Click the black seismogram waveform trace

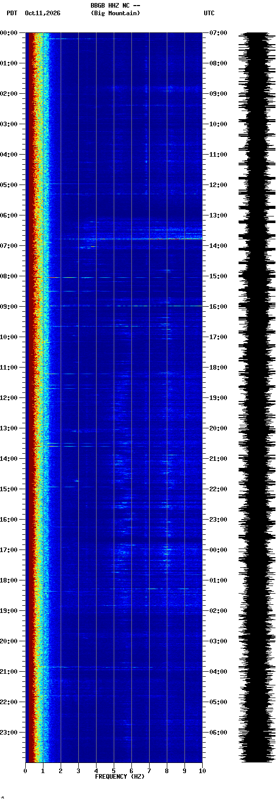257,397
